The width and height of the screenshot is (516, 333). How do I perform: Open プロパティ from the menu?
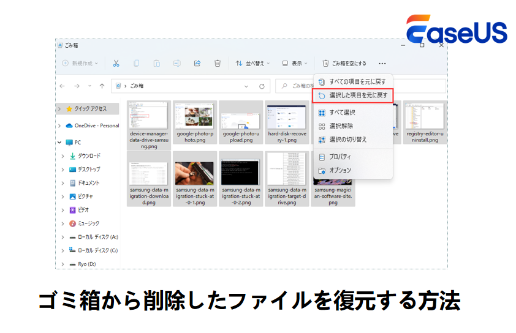coord(340,157)
